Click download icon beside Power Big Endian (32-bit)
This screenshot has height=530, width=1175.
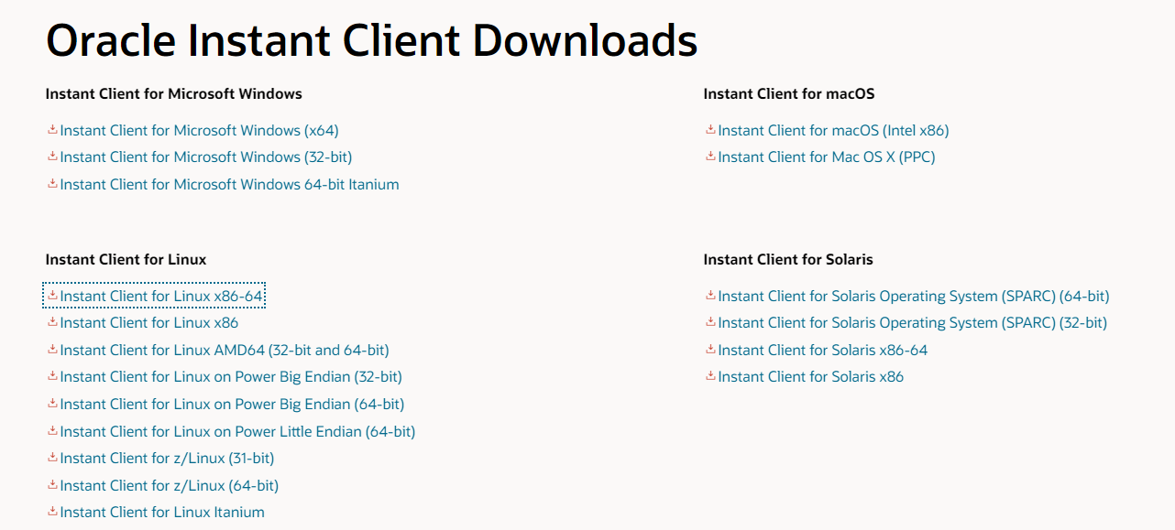[x=52, y=376]
